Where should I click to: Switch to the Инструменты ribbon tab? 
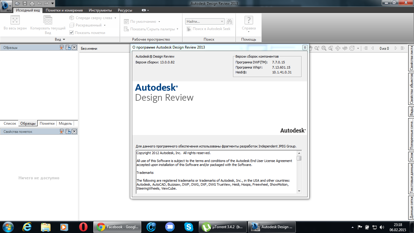tap(100, 10)
